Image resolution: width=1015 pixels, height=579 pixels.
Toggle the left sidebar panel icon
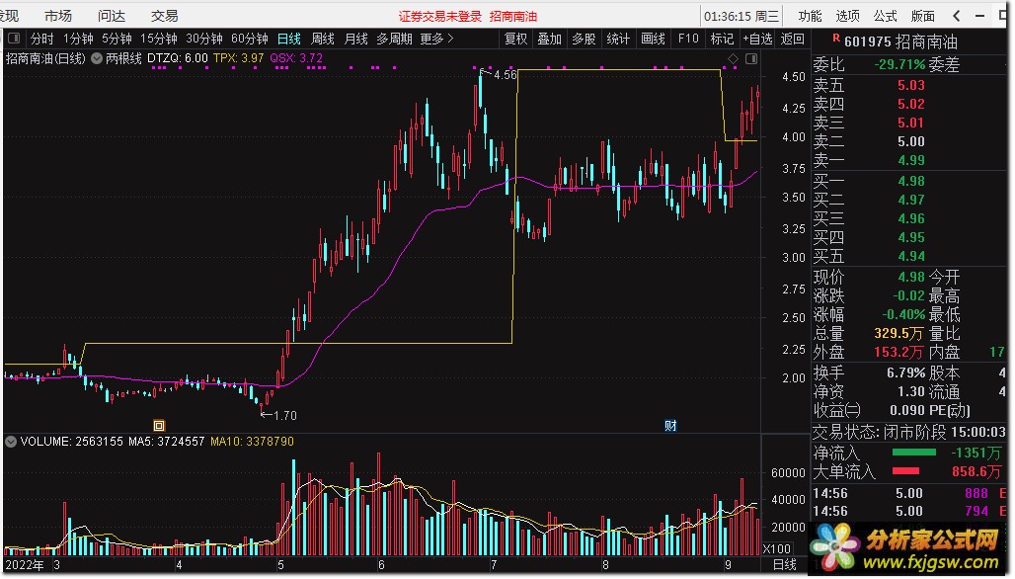tap(14, 39)
